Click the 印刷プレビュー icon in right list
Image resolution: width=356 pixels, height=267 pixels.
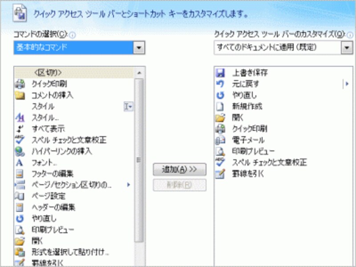click(220, 151)
